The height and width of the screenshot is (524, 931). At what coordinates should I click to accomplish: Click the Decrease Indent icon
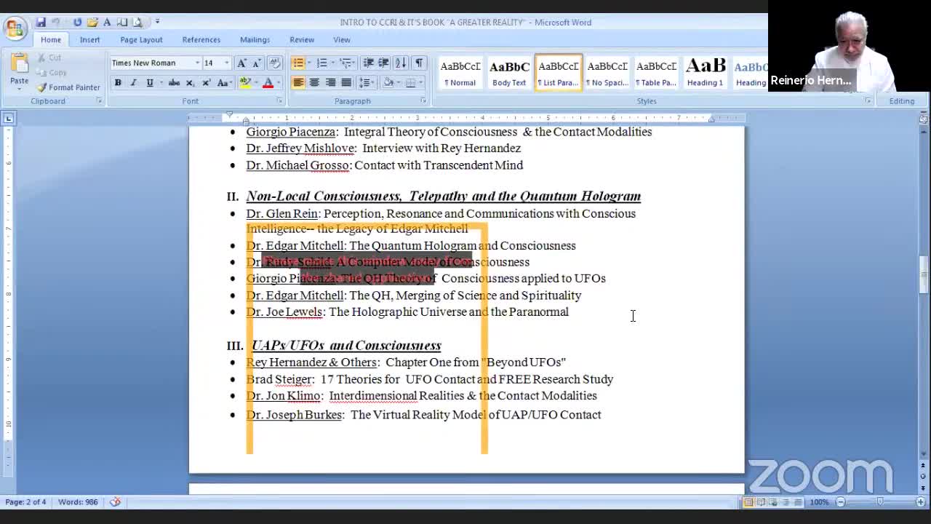pyautogui.click(x=369, y=63)
